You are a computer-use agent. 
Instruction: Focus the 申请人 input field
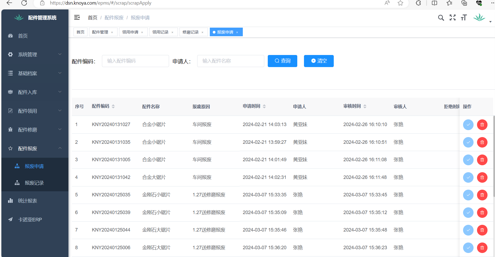tap(231, 61)
